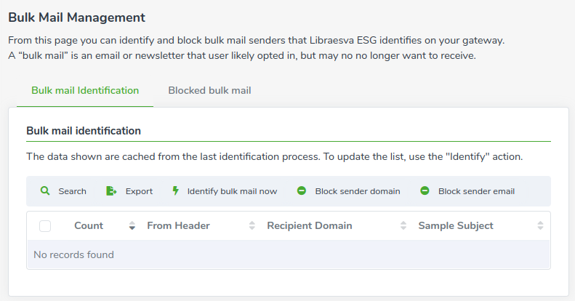The image size is (575, 301).
Task: Select the Bulk mail Identification tab
Action: tap(85, 91)
